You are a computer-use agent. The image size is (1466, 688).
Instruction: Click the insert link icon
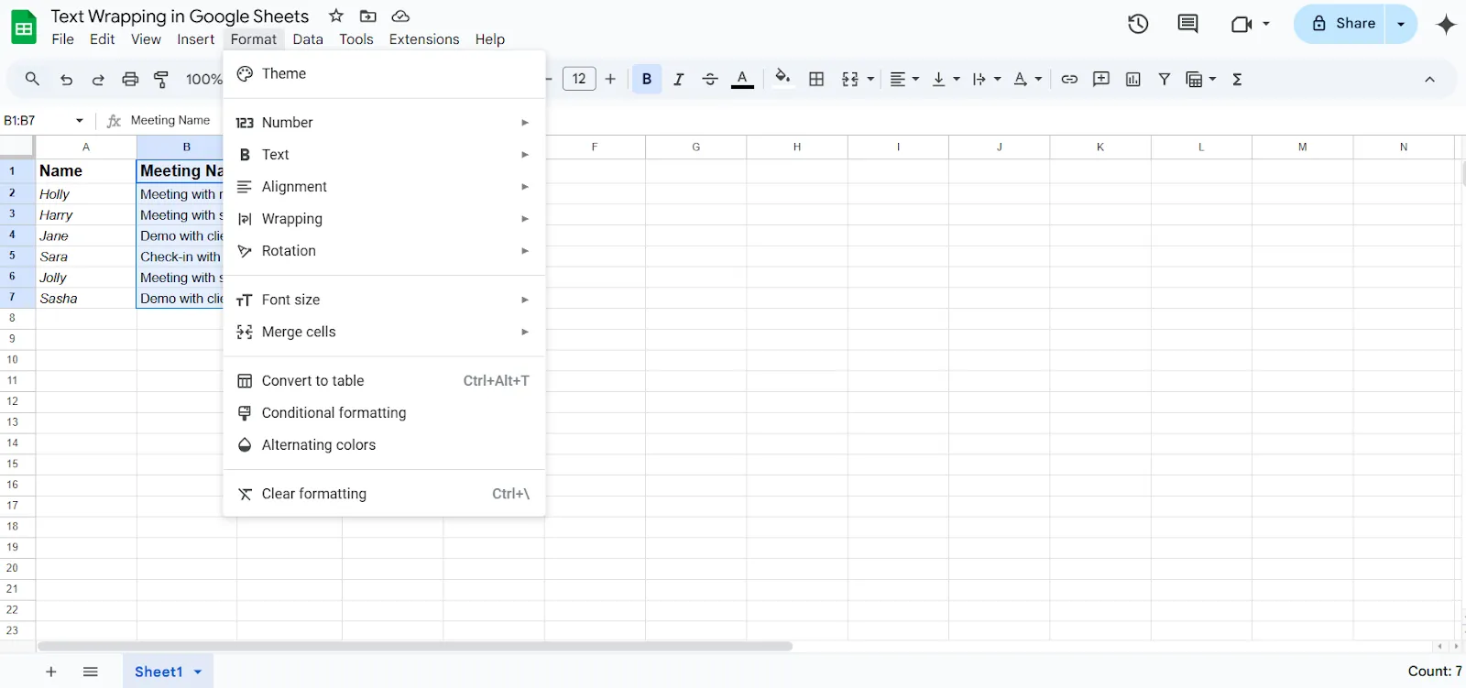pos(1069,80)
